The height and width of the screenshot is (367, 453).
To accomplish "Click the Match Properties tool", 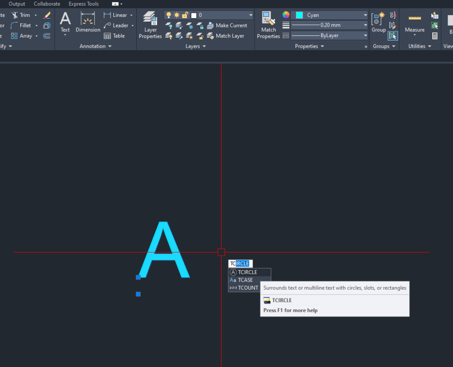I will pos(268,25).
